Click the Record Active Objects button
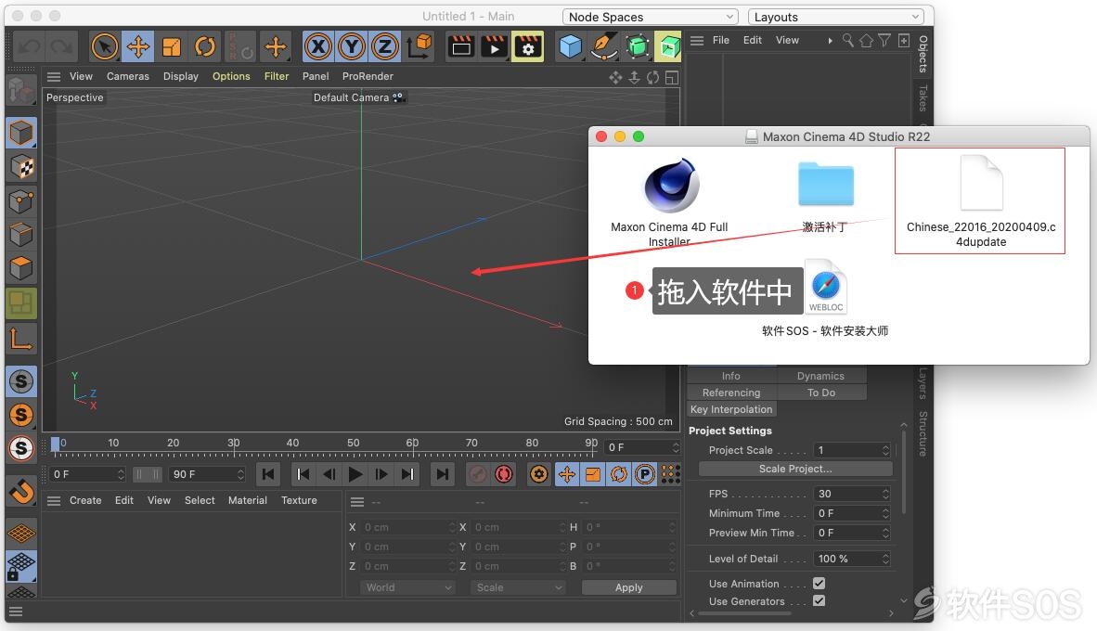This screenshot has height=631, width=1097. pyautogui.click(x=478, y=474)
